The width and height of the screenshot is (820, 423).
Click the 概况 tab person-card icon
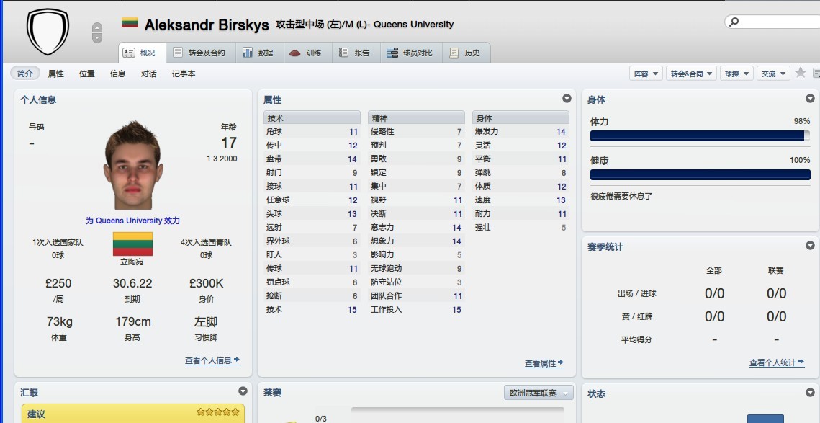(x=129, y=53)
